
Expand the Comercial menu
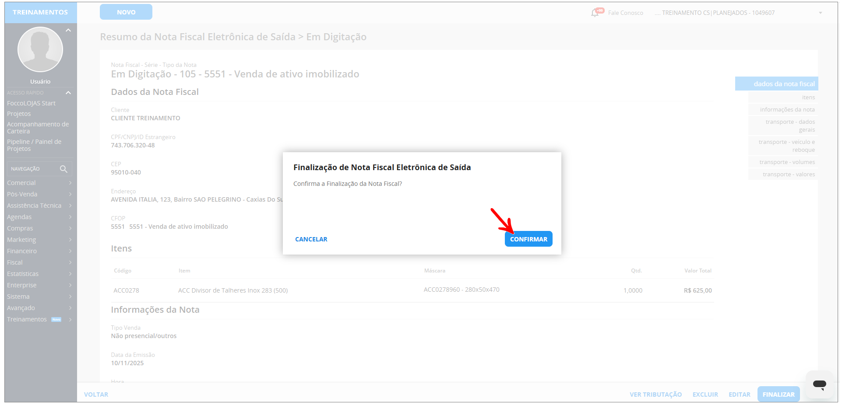click(x=39, y=183)
